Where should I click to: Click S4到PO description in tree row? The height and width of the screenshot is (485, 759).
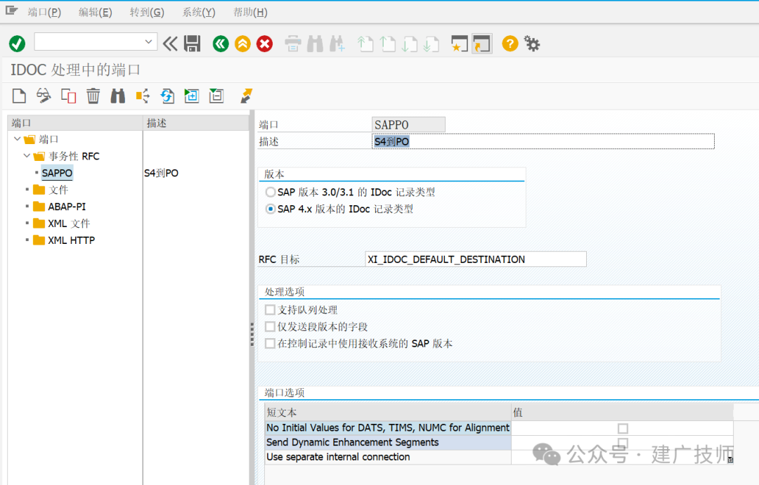161,174
